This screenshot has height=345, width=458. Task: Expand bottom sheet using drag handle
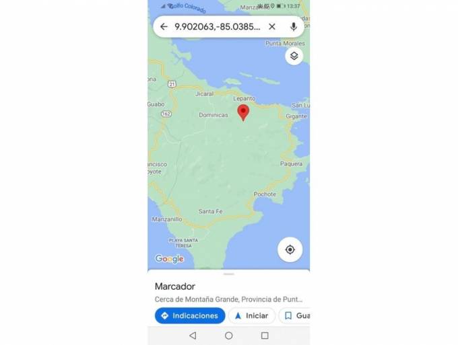[x=229, y=274]
